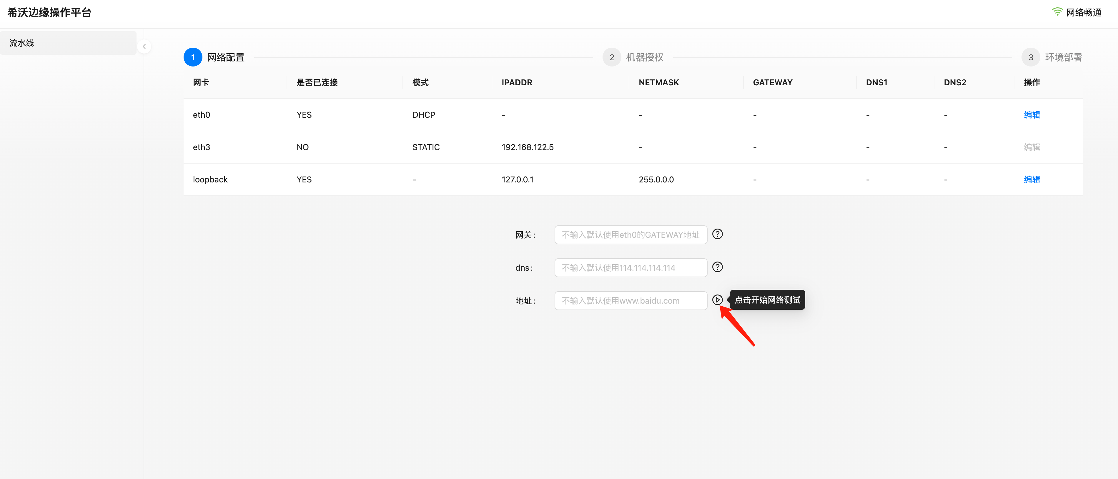Focus the 地址 address input field

[630, 301]
